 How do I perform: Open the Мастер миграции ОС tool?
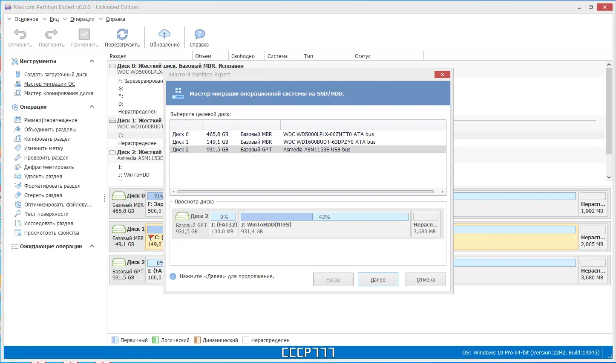pos(50,84)
